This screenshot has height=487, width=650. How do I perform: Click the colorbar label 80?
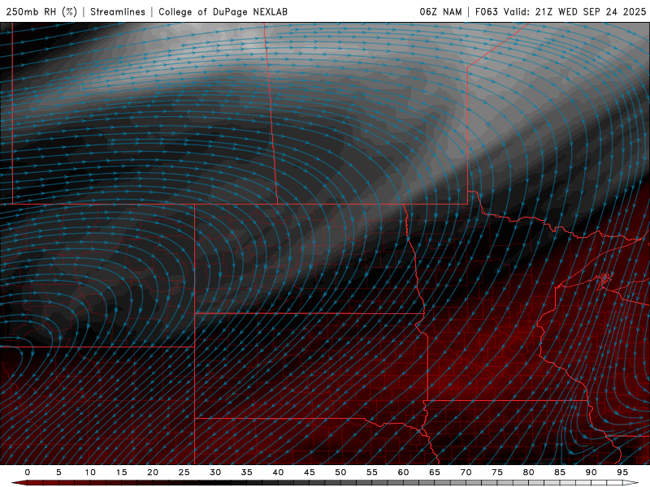coord(528,472)
